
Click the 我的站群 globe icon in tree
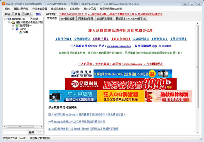coord(9,19)
